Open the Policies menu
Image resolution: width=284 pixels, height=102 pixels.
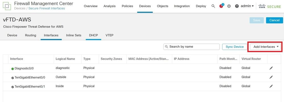[x=127, y=6]
